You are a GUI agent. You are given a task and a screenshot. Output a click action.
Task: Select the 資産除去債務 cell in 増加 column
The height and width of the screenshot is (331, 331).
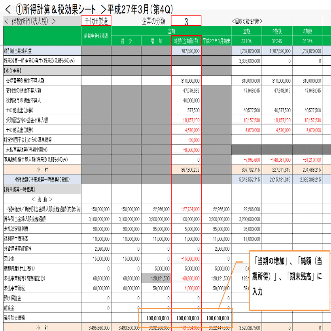156,318
